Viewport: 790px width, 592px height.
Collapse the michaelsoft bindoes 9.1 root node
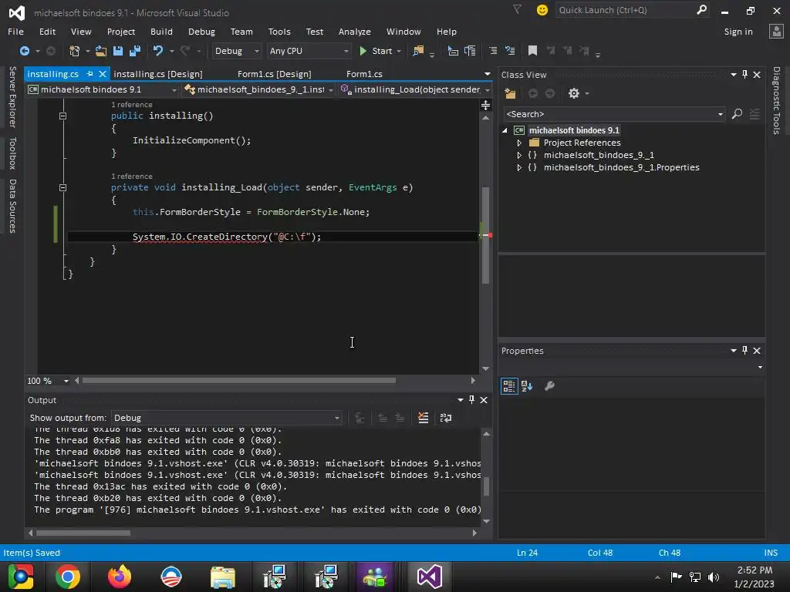(x=505, y=130)
